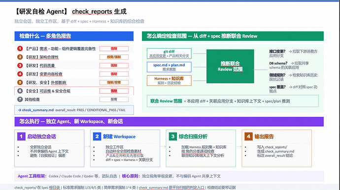Click the 【研发】变更内容检查 text
Screen dimensions: 340x190
[x=43, y=74]
